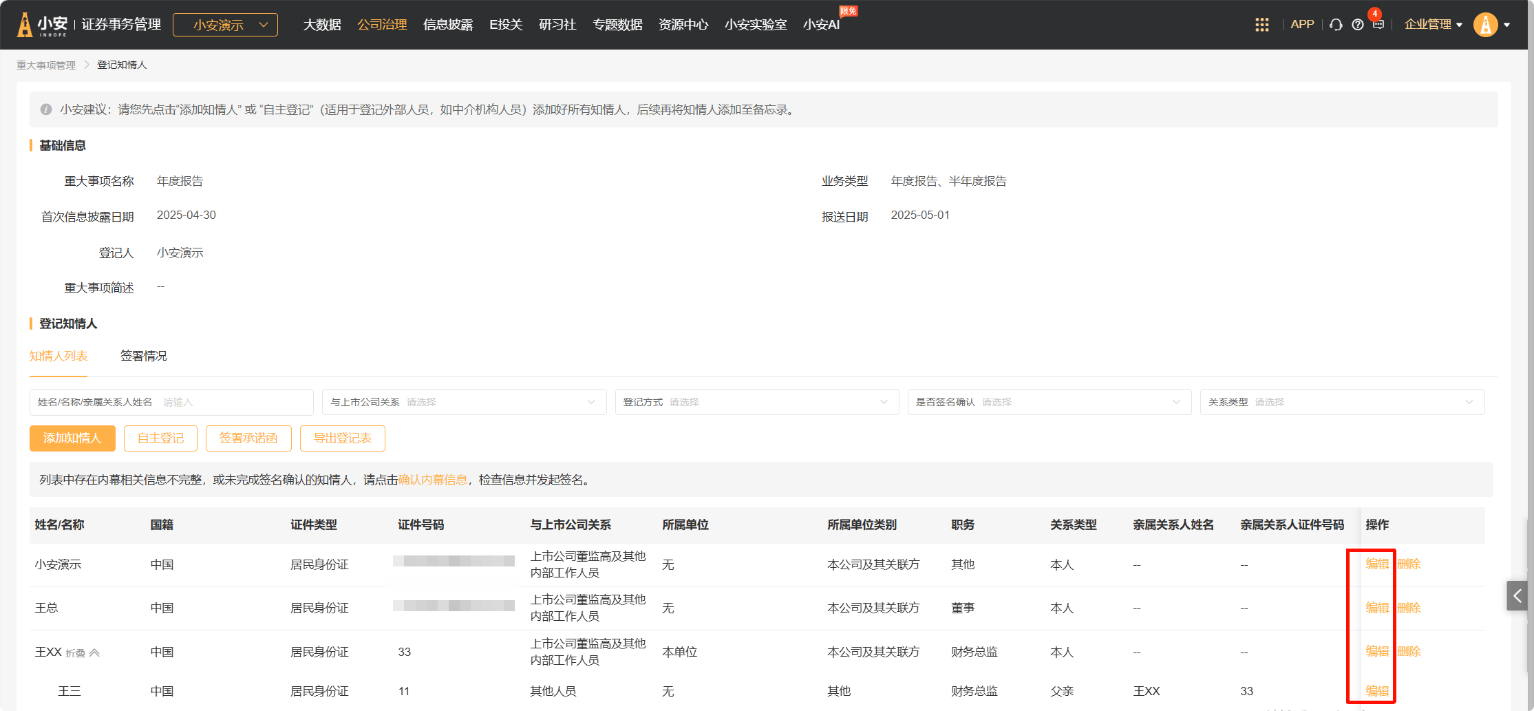Viewport: 1534px width, 711px height.
Task: Click the customer service headset icon
Action: click(1336, 25)
